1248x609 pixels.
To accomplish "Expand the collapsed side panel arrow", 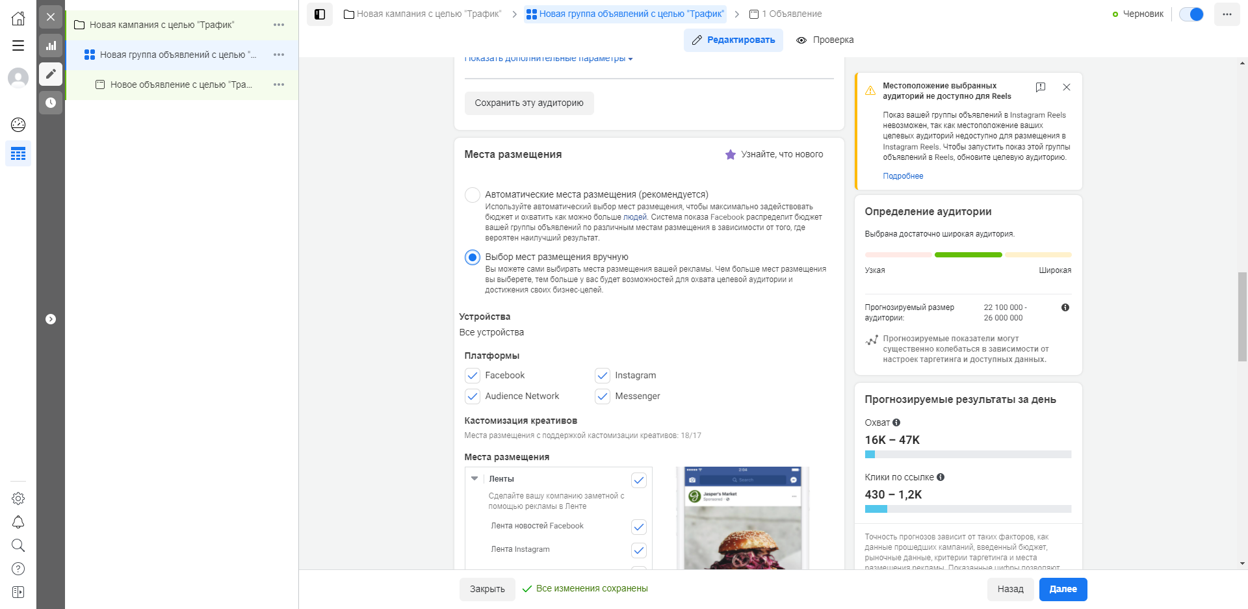I will click(x=51, y=319).
